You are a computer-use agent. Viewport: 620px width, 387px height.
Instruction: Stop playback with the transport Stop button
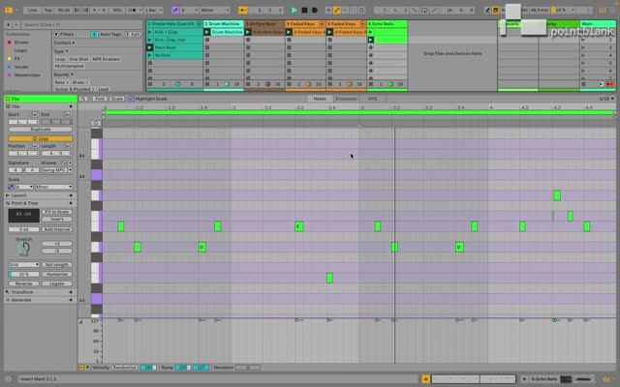[x=304, y=10]
